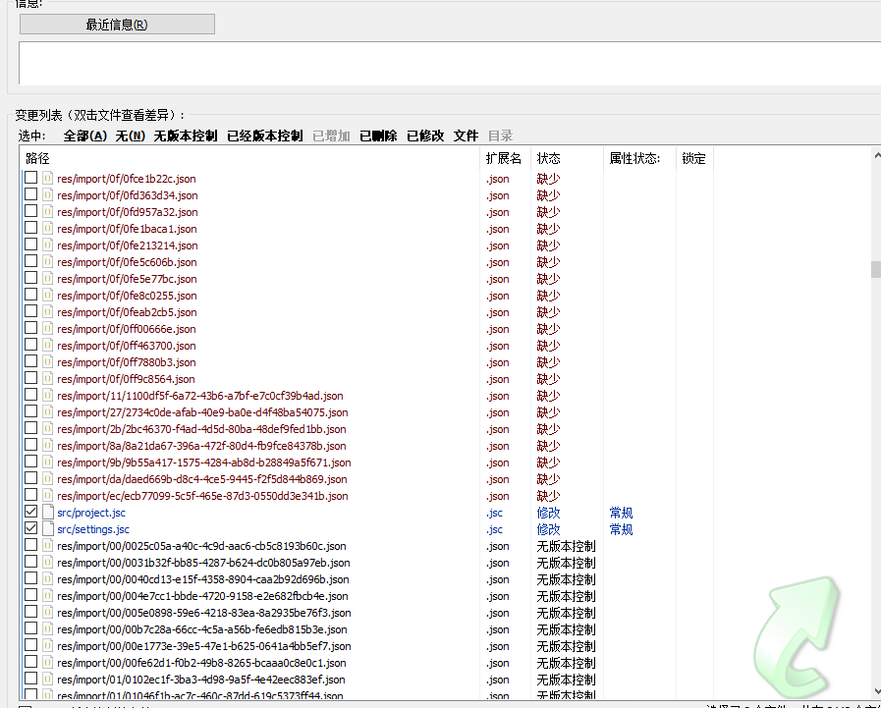
Task: Select 无版本控制 filter link
Action: 186,136
